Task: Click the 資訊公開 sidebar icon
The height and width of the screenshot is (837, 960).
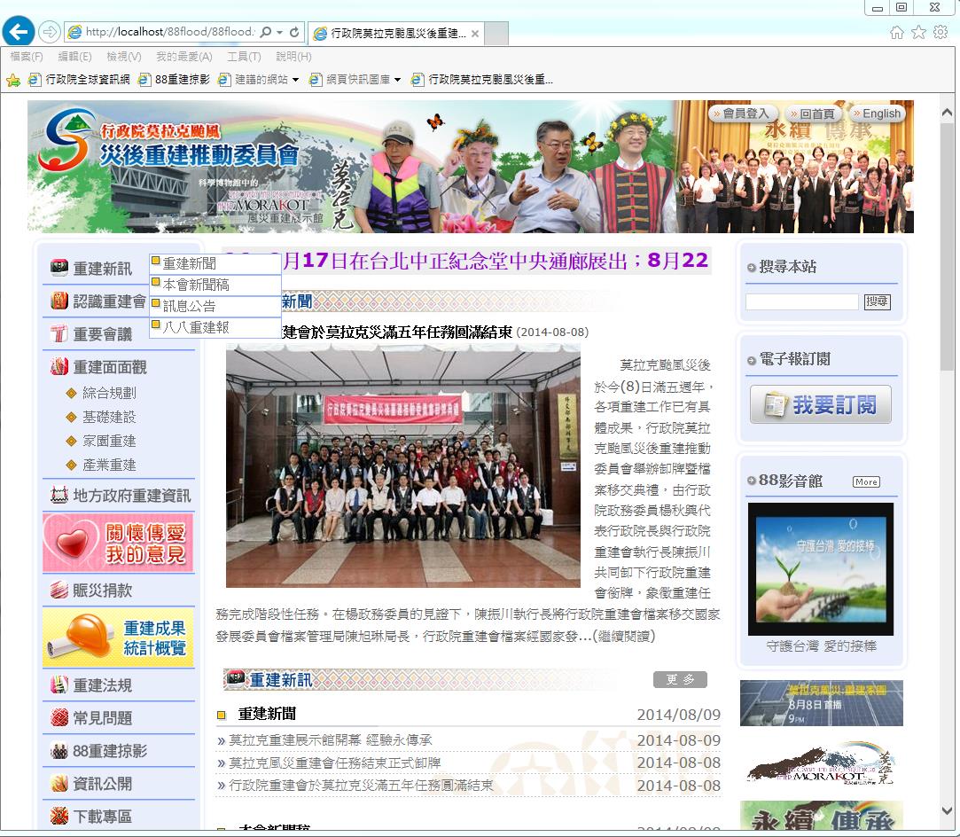Action: tap(59, 783)
